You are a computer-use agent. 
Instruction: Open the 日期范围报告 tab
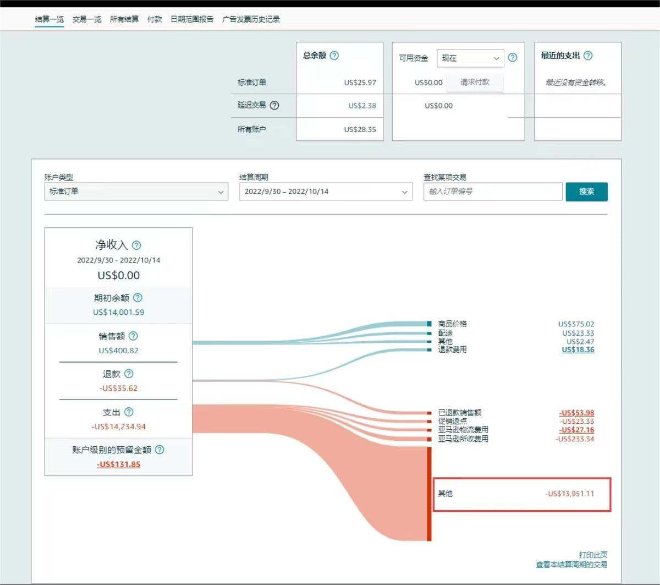point(192,19)
